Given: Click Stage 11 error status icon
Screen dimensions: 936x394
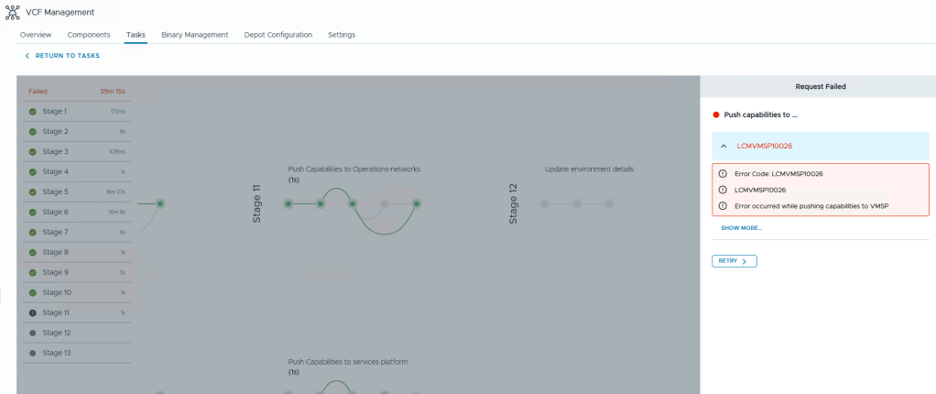Looking at the screenshot, I should click(33, 313).
